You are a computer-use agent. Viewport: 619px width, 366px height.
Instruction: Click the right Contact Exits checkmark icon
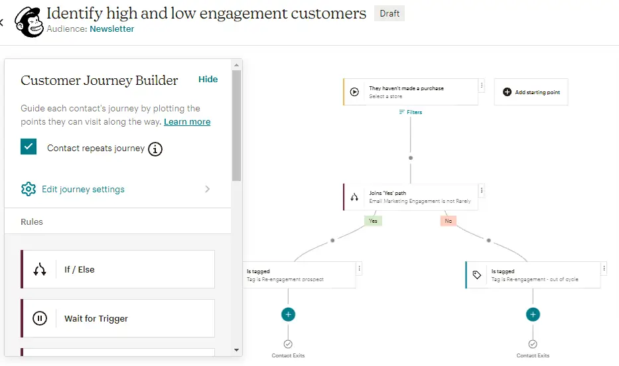tap(533, 344)
